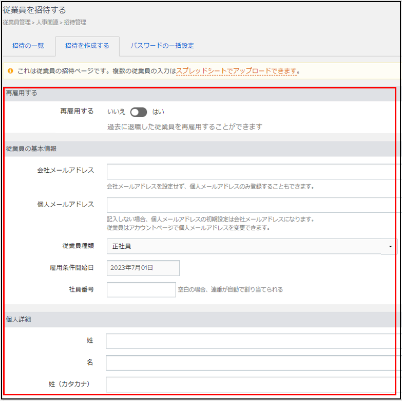402x401 pixels.
Task: Select the 社員番号 input box
Action: [141, 289]
